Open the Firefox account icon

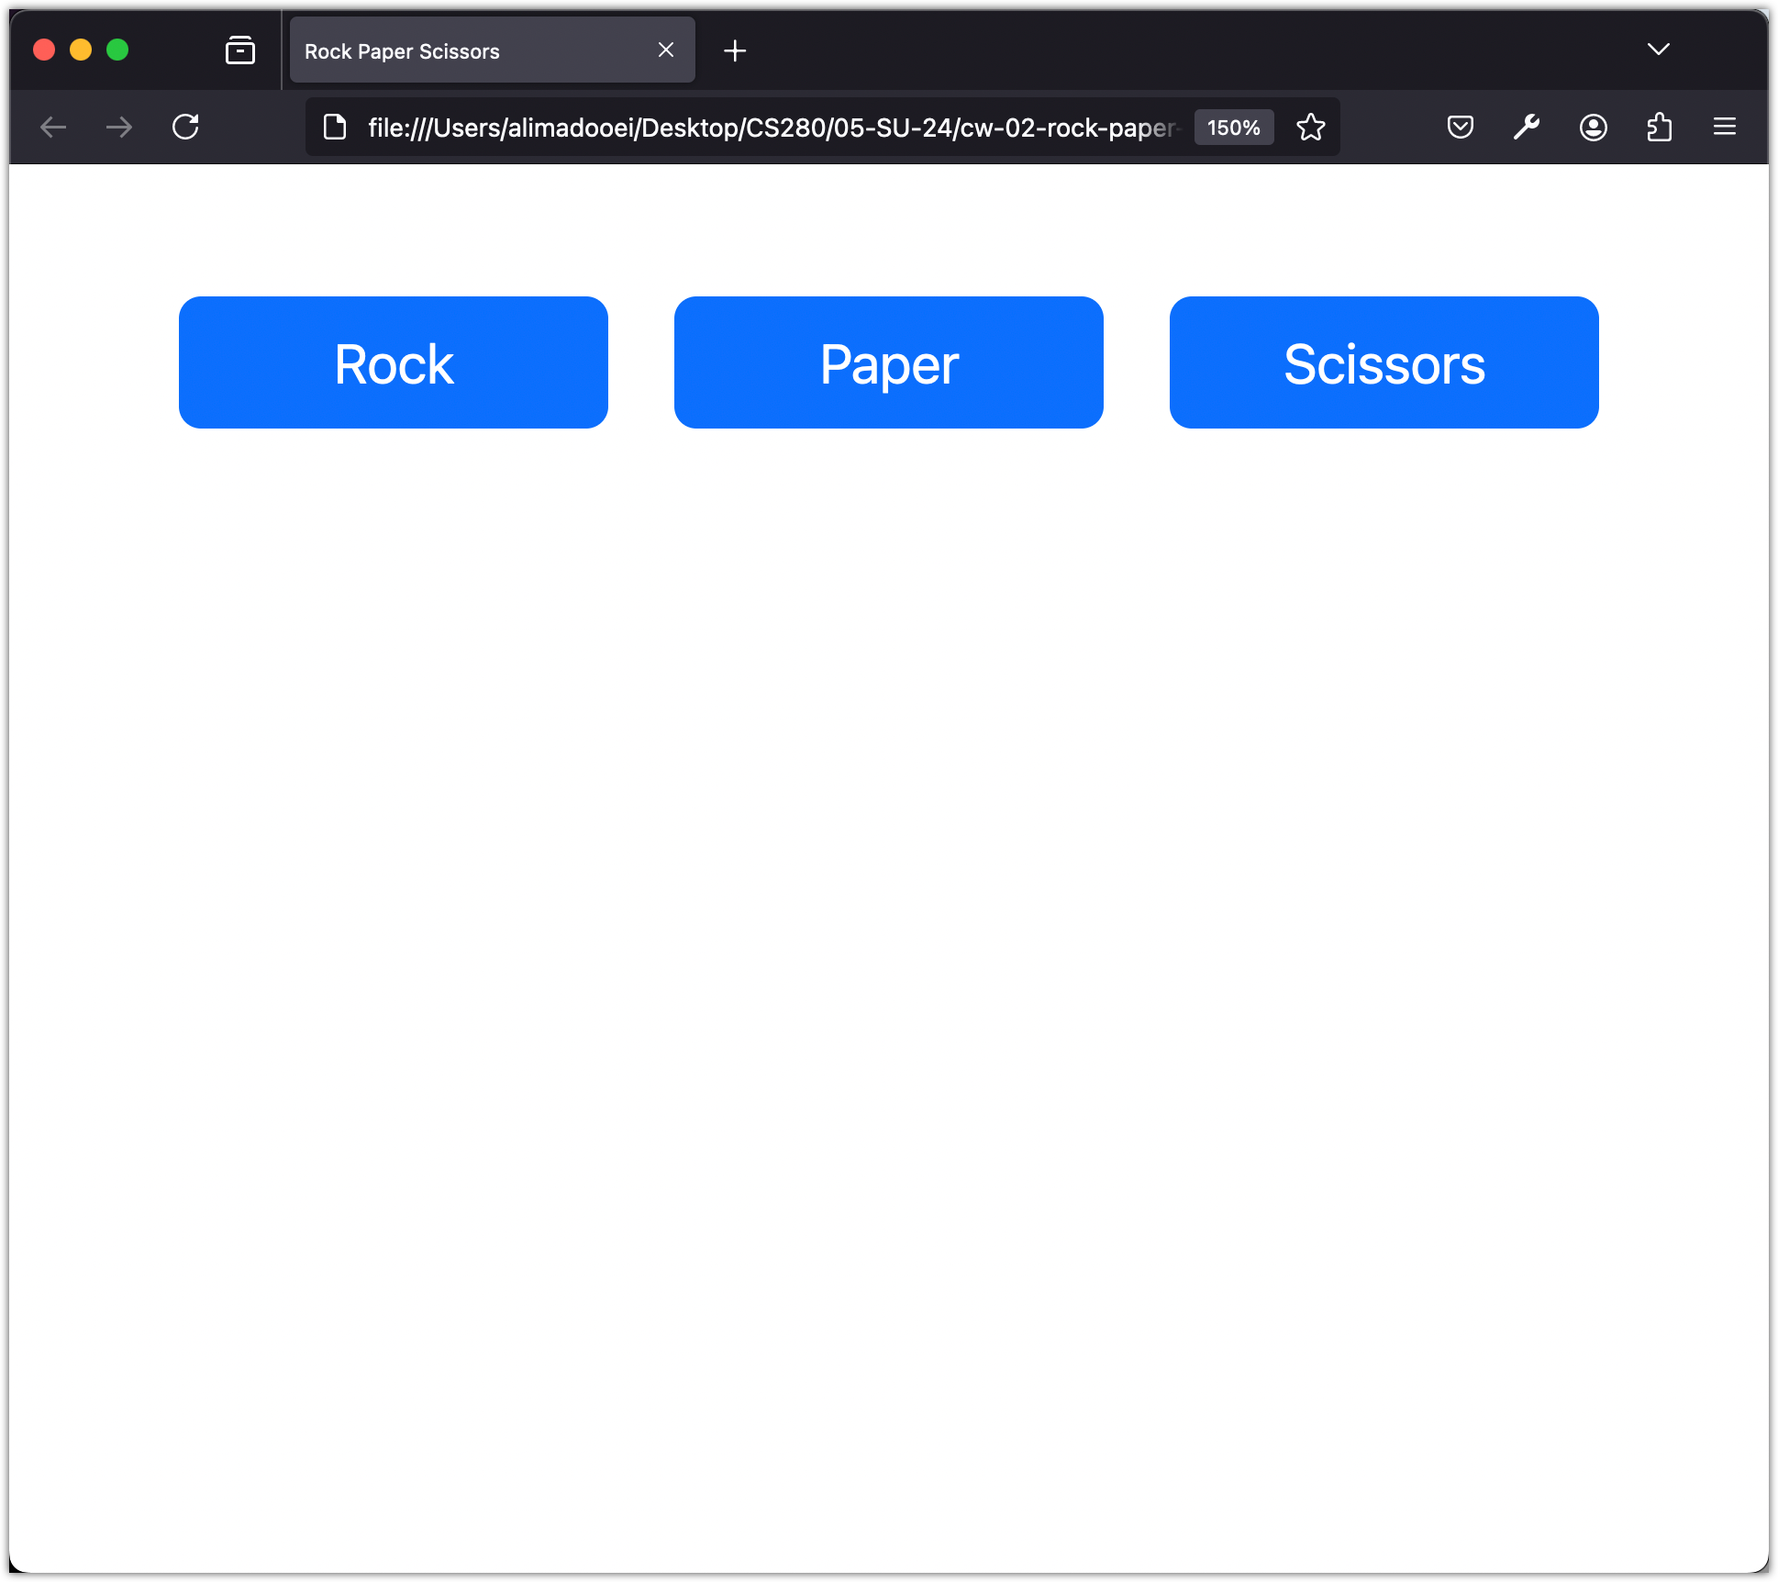(x=1594, y=127)
